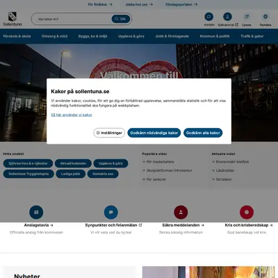This screenshot has height=278, width=278.
Task: Open the Jobb & företagande menu
Action: [172, 36]
